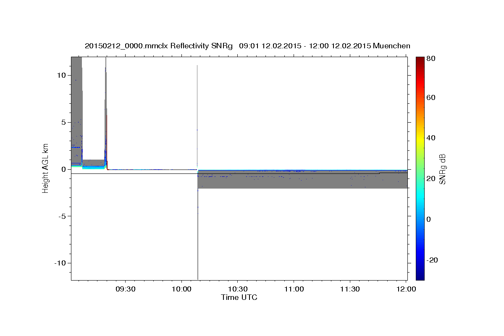Click the colorbar value 0 label
Viewport: 504px width, 336px height.
pos(429,219)
